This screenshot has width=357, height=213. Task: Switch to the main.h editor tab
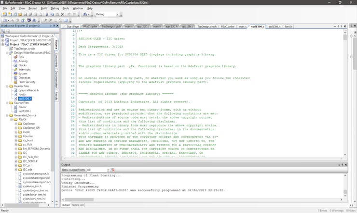(157, 26)
